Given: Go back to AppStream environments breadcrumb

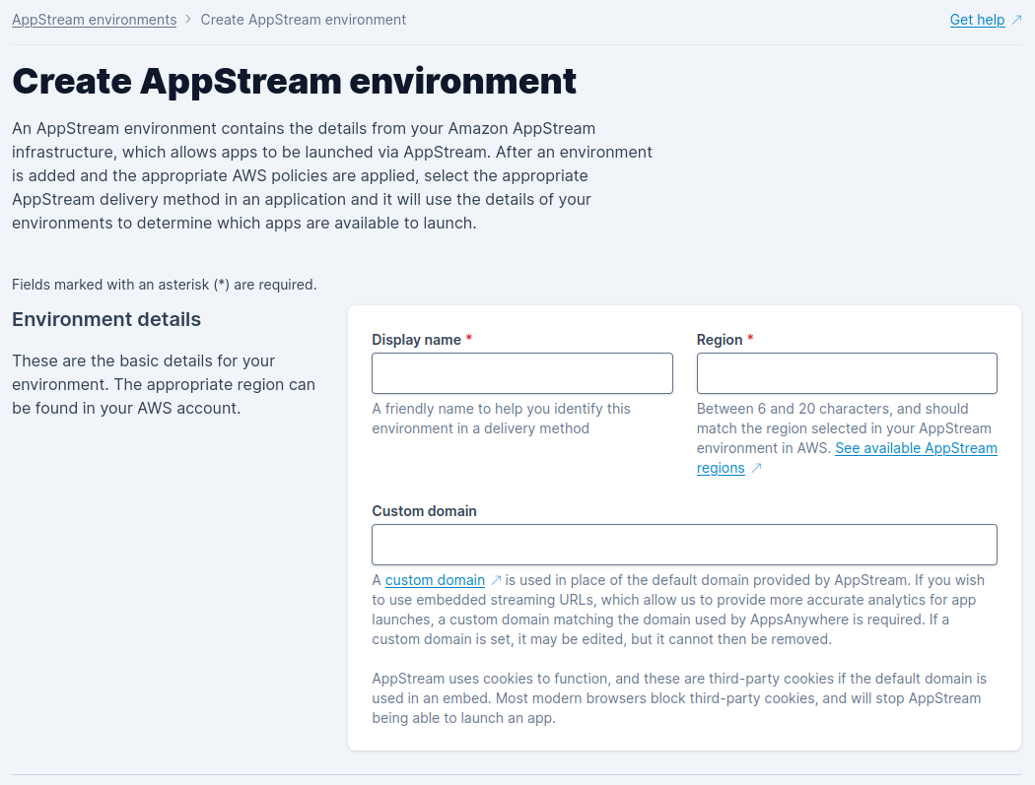Looking at the screenshot, I should tap(94, 20).
